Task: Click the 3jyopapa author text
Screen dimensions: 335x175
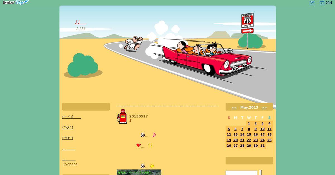Action: point(70,164)
